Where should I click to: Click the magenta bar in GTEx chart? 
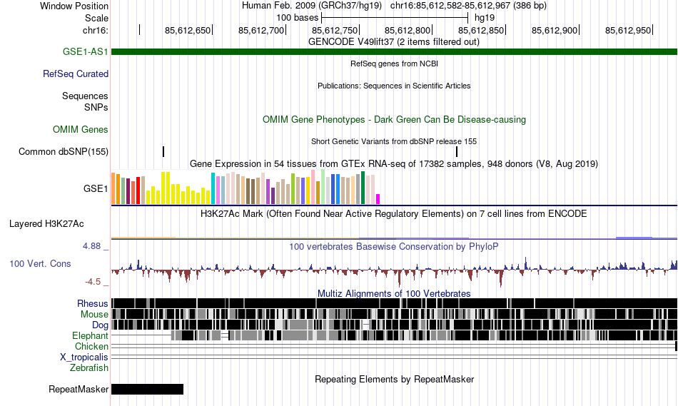coord(378,199)
